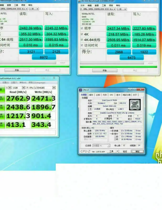Click write score 2125 in AS SSD 2.0
The height and width of the screenshot is (210, 162).
click(56, 52)
